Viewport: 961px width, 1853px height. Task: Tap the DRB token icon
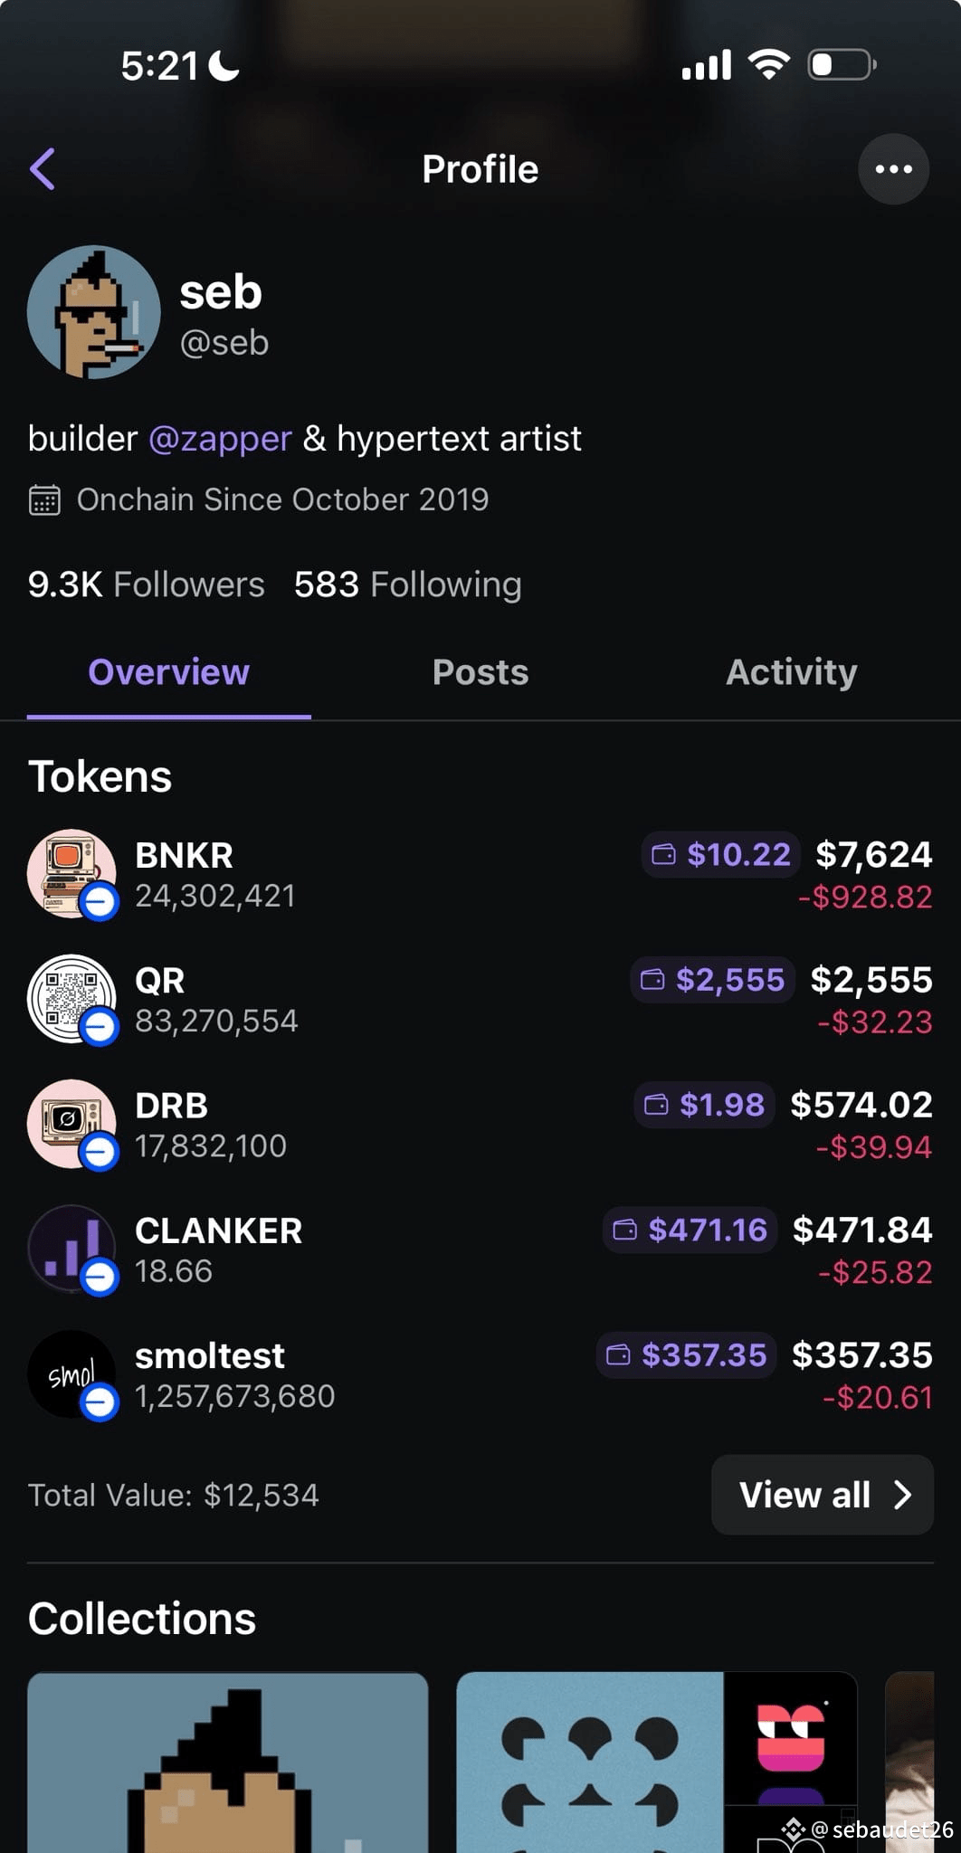(72, 1124)
